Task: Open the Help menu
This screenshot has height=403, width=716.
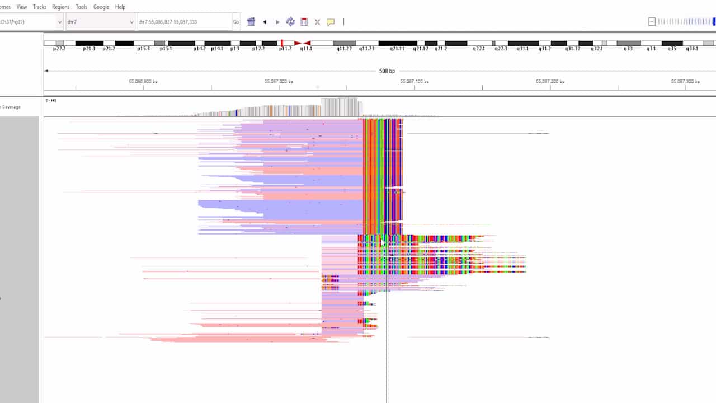Action: pyautogui.click(x=120, y=7)
